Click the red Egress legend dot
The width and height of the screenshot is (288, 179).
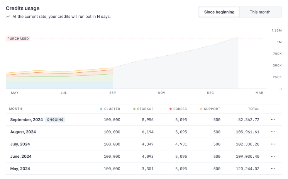171,109
